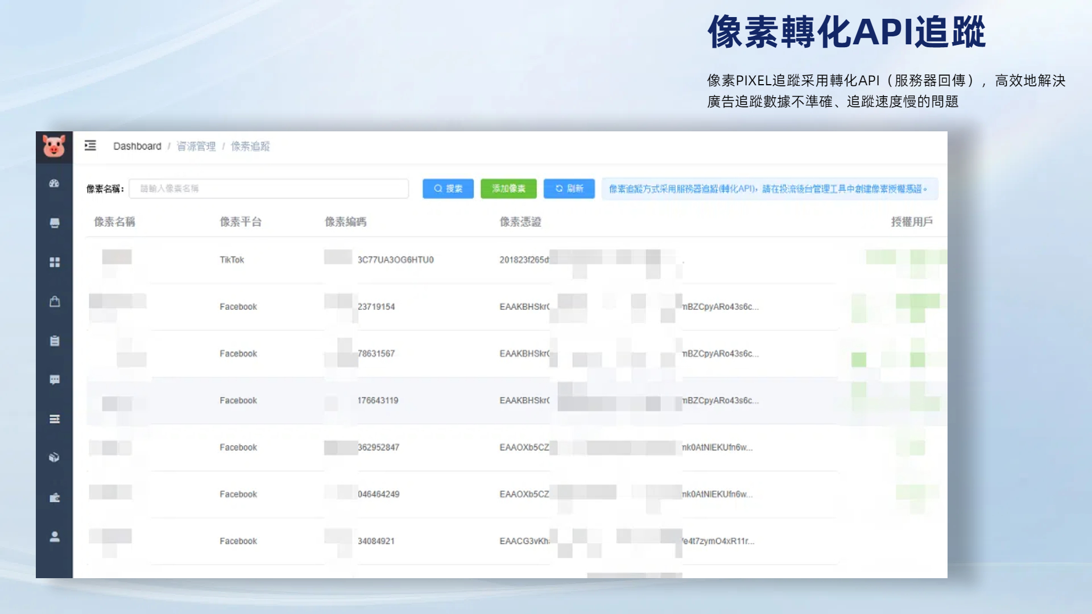
Task: Click the blue 搜索 search button
Action: pyautogui.click(x=448, y=189)
